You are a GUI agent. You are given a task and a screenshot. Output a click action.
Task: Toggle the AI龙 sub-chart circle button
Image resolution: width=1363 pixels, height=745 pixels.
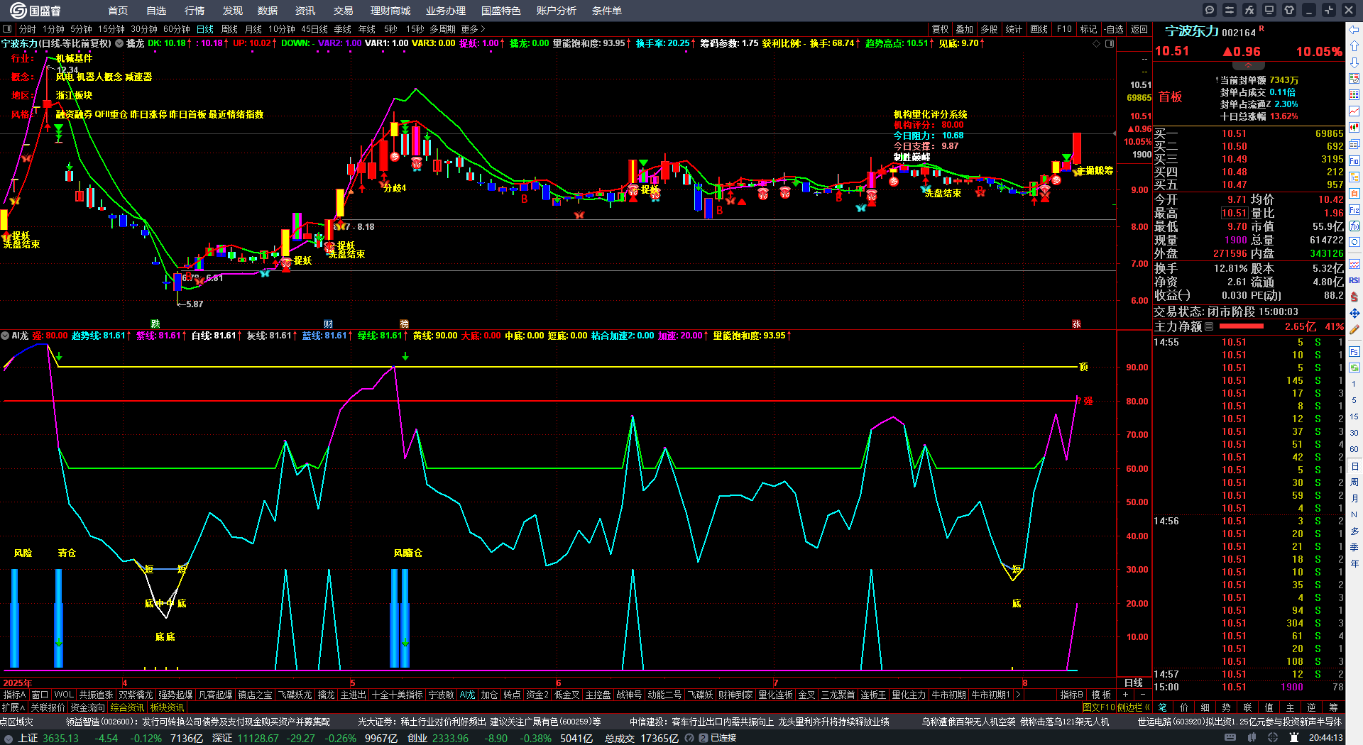coord(5,336)
